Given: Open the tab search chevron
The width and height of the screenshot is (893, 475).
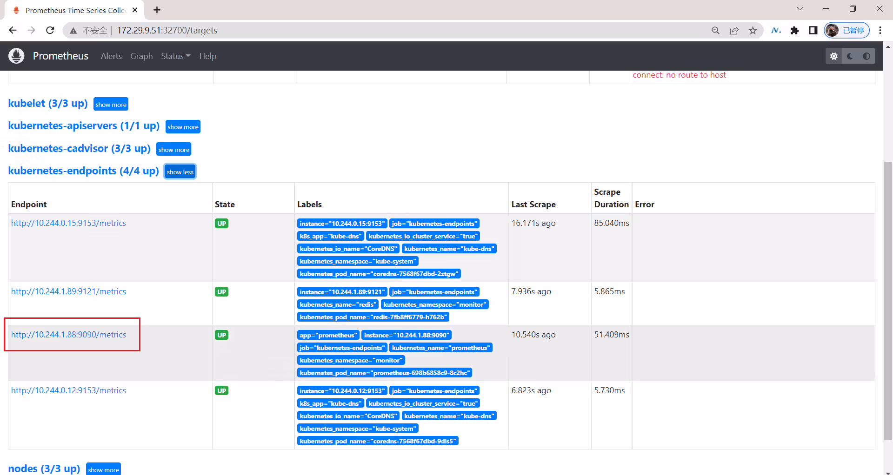Looking at the screenshot, I should (x=800, y=9).
